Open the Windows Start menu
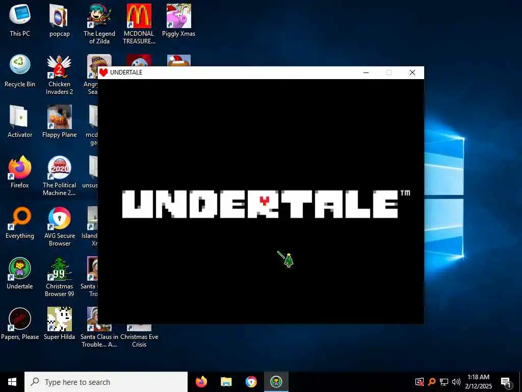Image resolution: width=522 pixels, height=392 pixels. click(12, 382)
